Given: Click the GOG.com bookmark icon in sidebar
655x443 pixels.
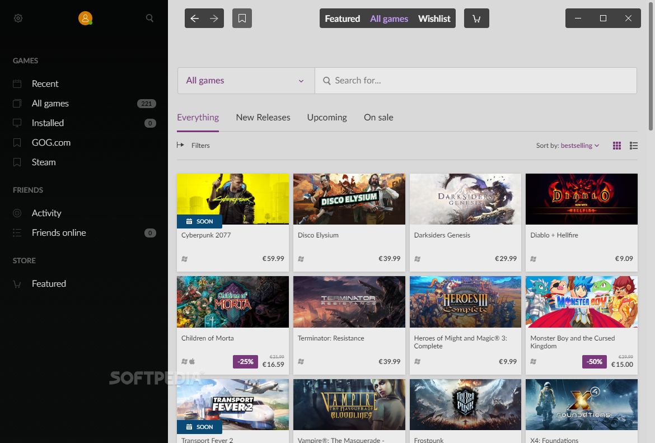Looking at the screenshot, I should coord(17,142).
